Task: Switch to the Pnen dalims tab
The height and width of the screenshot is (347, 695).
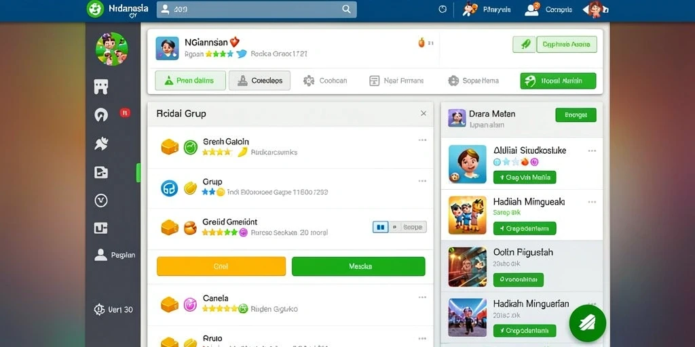Action: 190,81
